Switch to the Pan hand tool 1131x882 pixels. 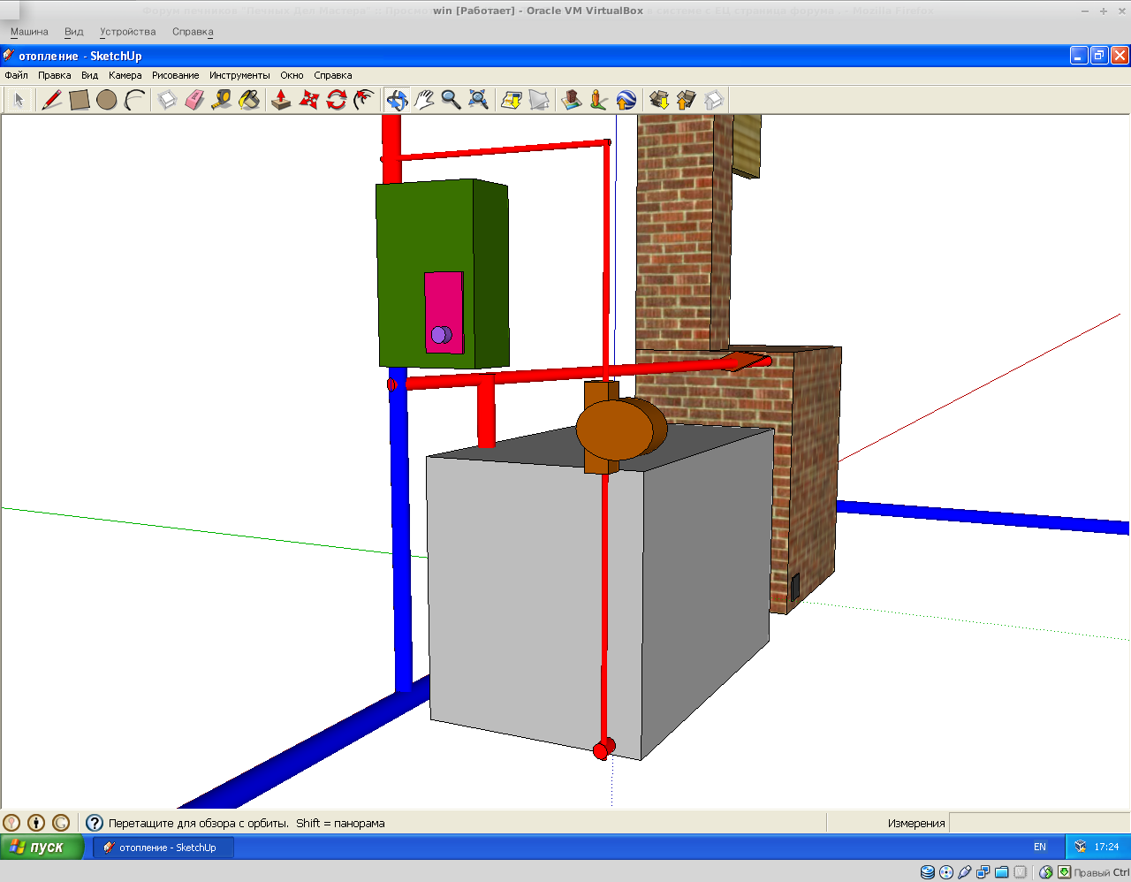pyautogui.click(x=424, y=100)
